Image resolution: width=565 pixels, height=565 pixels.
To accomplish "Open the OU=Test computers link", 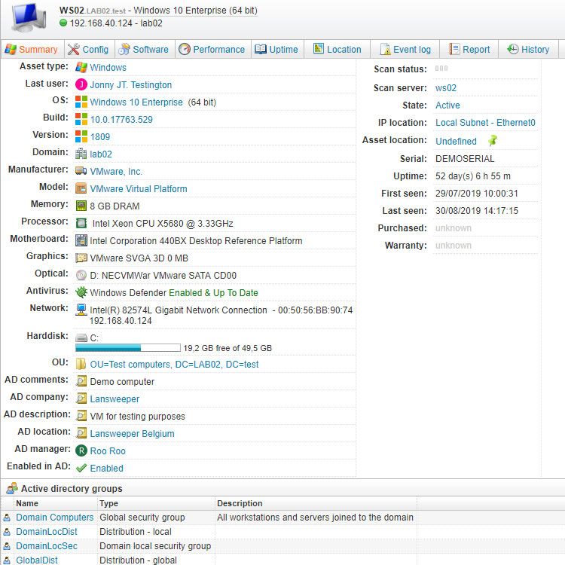I will pos(174,365).
